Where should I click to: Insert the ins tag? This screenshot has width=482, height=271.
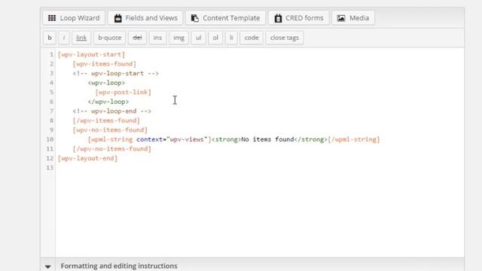point(157,38)
